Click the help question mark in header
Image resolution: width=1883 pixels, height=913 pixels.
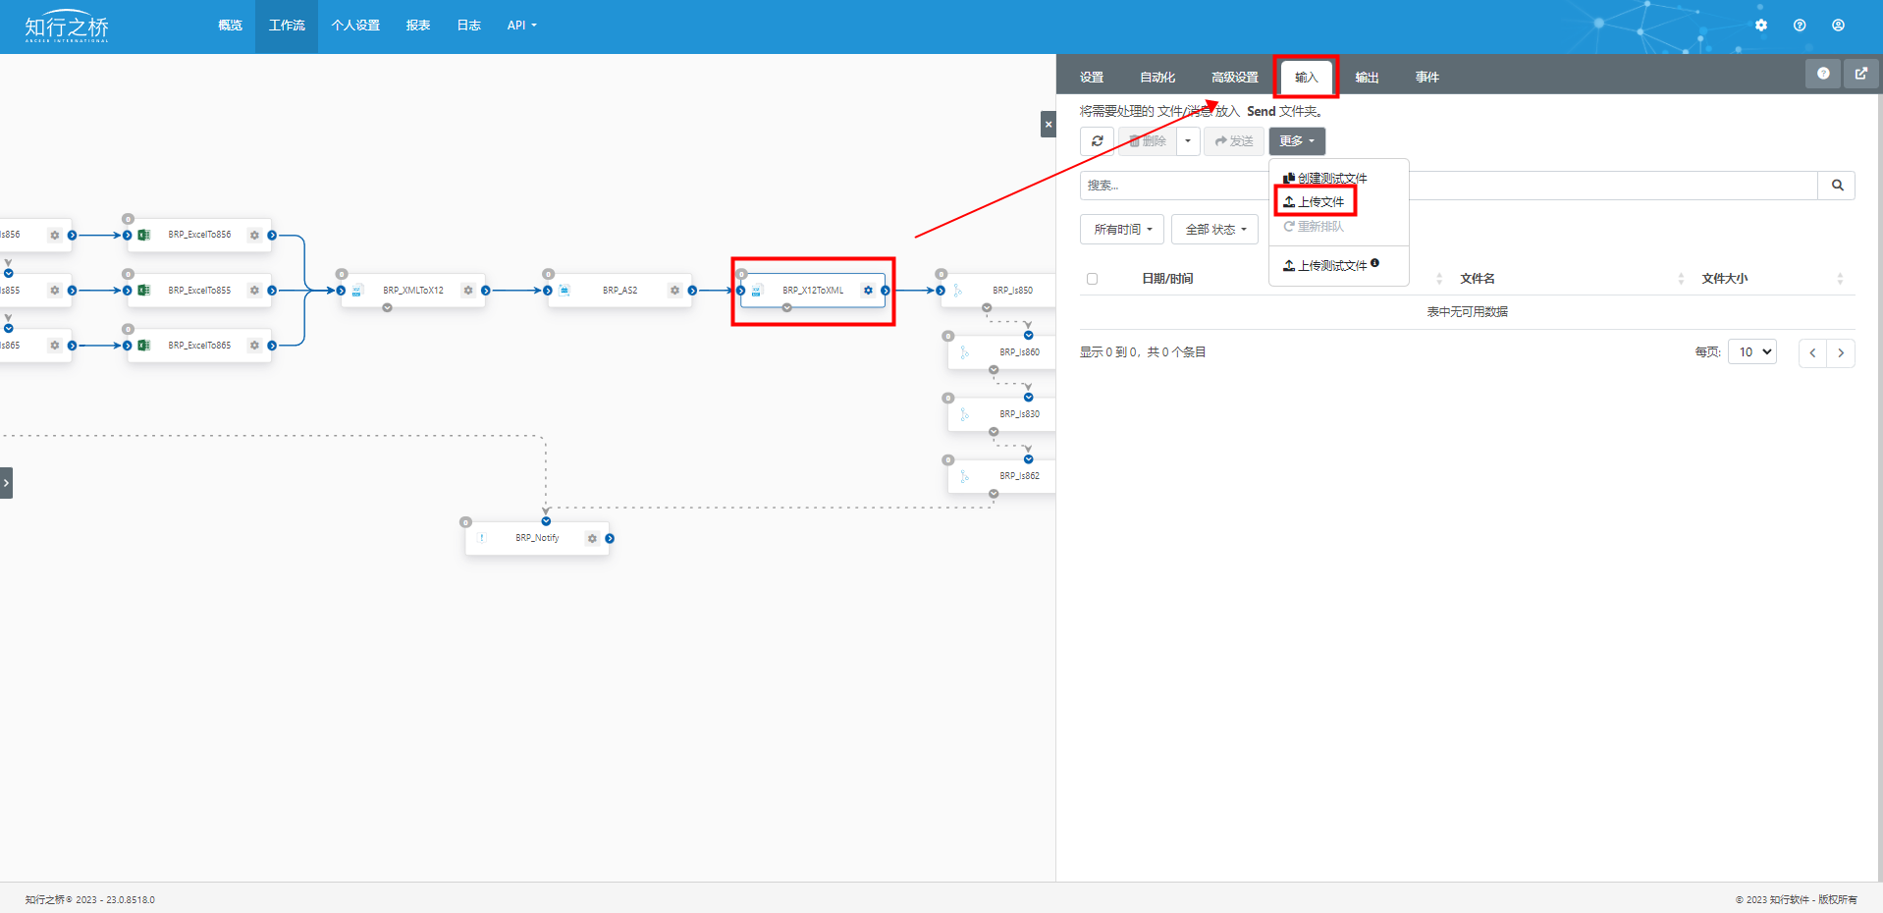(1799, 26)
